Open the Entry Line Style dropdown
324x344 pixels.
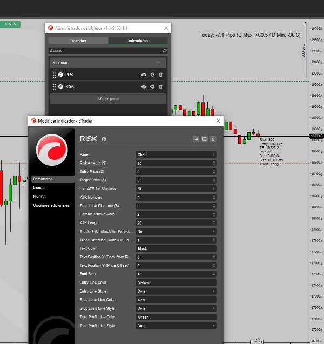tap(176, 291)
